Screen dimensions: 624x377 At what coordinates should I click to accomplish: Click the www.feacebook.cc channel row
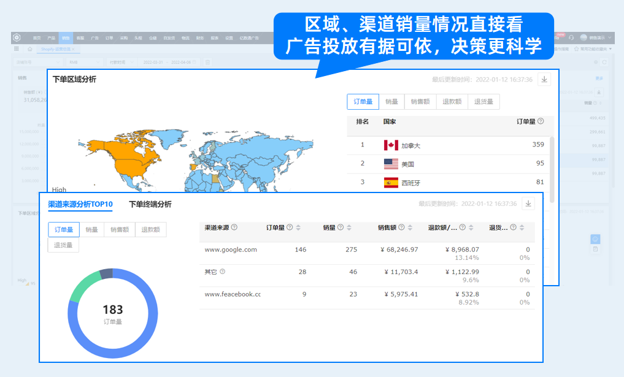coord(367,298)
